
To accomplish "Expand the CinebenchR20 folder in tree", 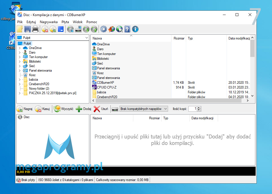I will pos(19,84).
